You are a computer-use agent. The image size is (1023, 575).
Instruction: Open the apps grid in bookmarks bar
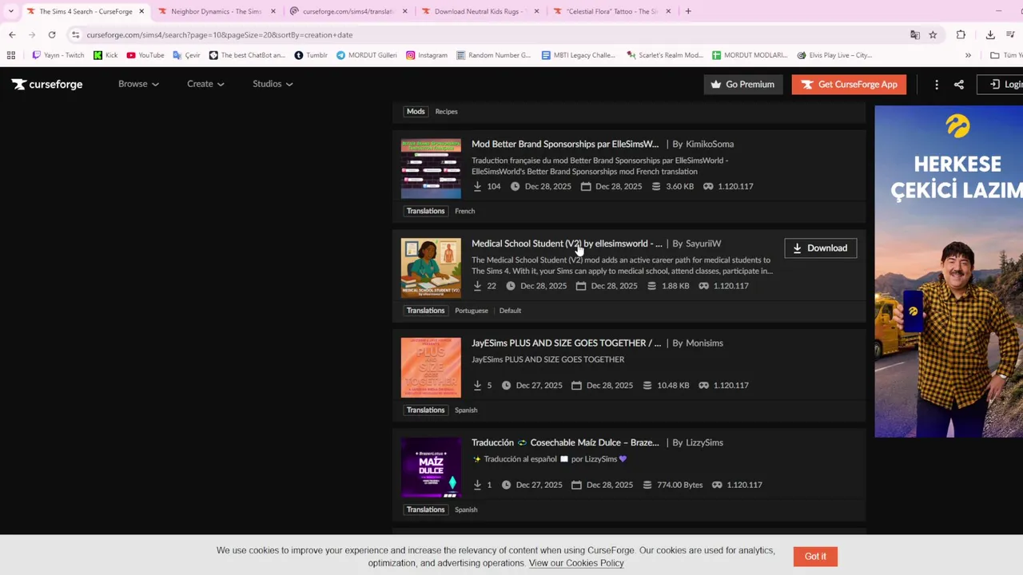(x=11, y=55)
